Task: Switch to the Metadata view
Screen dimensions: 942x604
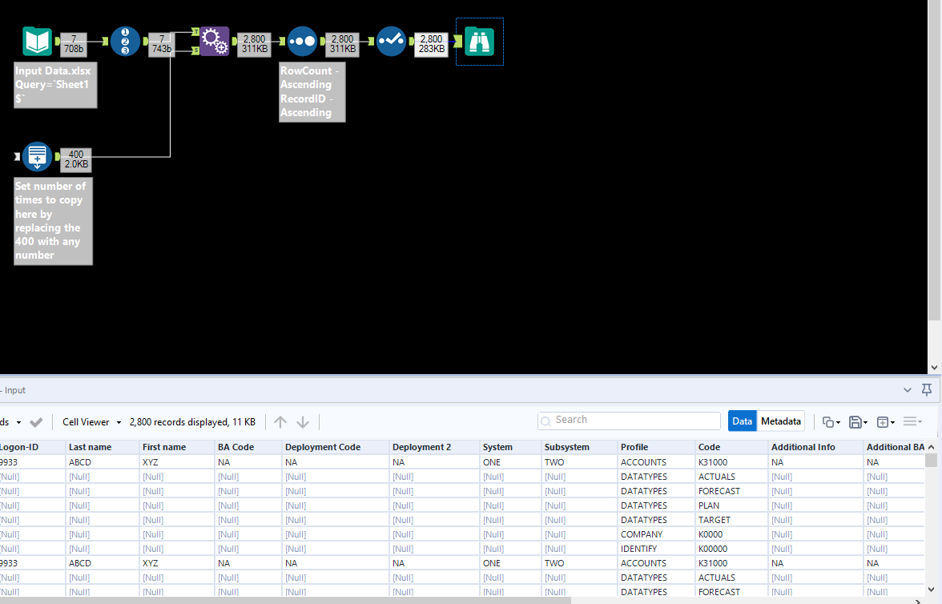Action: (780, 421)
